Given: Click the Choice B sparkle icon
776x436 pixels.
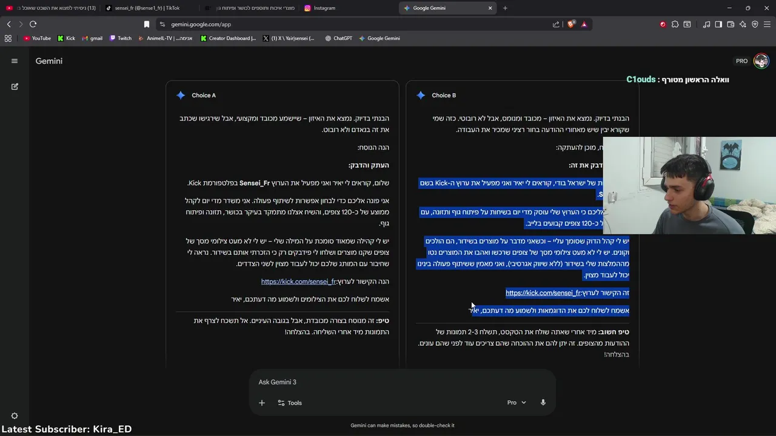Looking at the screenshot, I should pos(421,95).
